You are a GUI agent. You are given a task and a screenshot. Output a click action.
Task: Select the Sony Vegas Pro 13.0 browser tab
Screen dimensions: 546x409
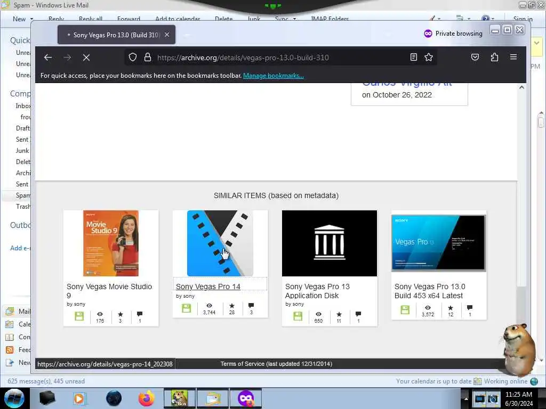click(117, 35)
